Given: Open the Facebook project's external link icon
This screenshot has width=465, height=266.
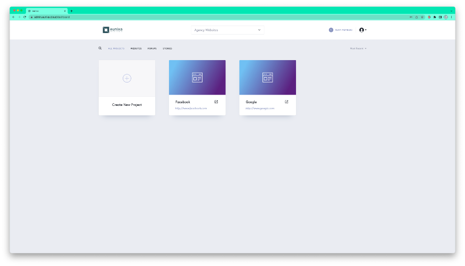Looking at the screenshot, I should [x=216, y=102].
